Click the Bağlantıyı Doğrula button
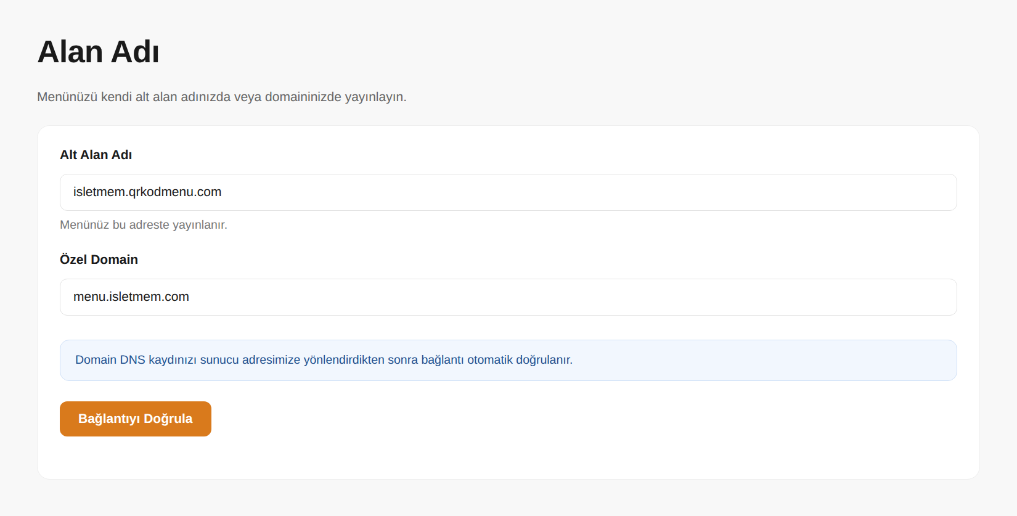 coord(136,419)
